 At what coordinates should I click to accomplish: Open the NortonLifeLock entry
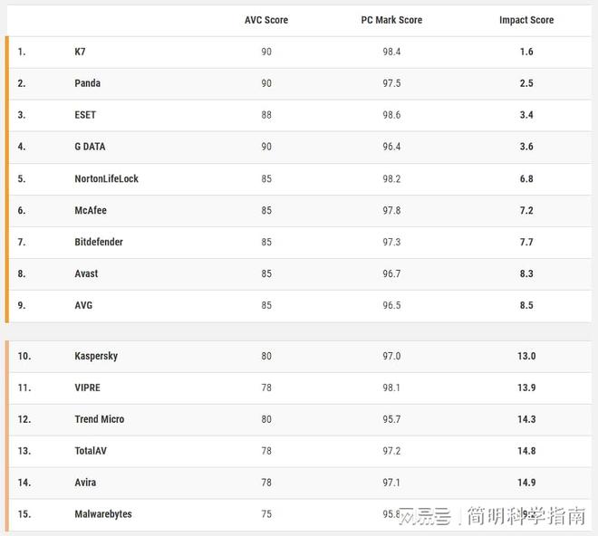click(107, 178)
